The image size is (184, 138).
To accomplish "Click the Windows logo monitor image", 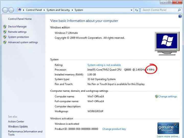I will point(167,43).
